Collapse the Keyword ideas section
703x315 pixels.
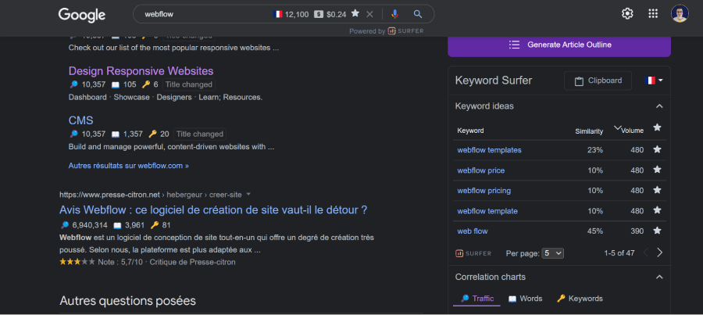click(659, 106)
